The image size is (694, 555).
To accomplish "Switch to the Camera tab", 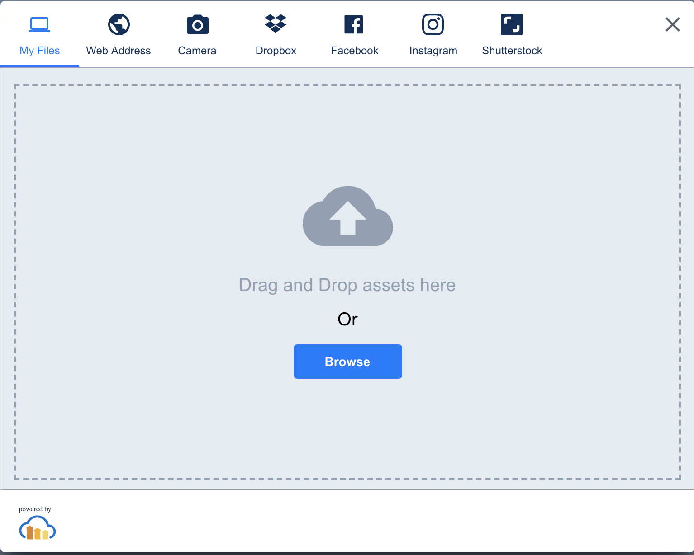I will 197,50.
